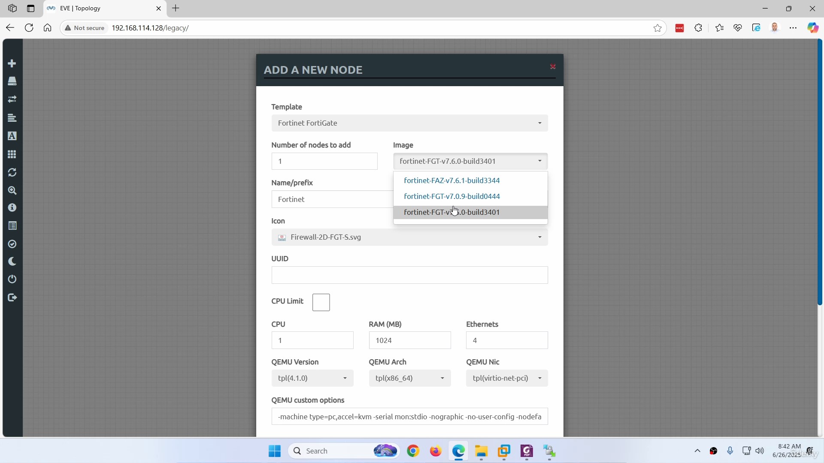Open the Favorites list icon
824x463 pixels.
tap(720, 28)
